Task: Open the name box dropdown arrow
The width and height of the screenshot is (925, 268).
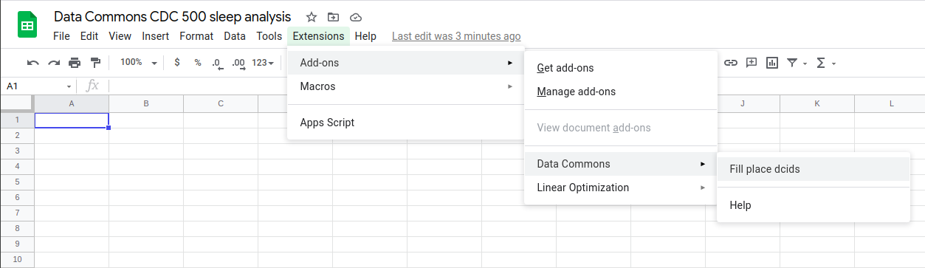Action: 69,86
